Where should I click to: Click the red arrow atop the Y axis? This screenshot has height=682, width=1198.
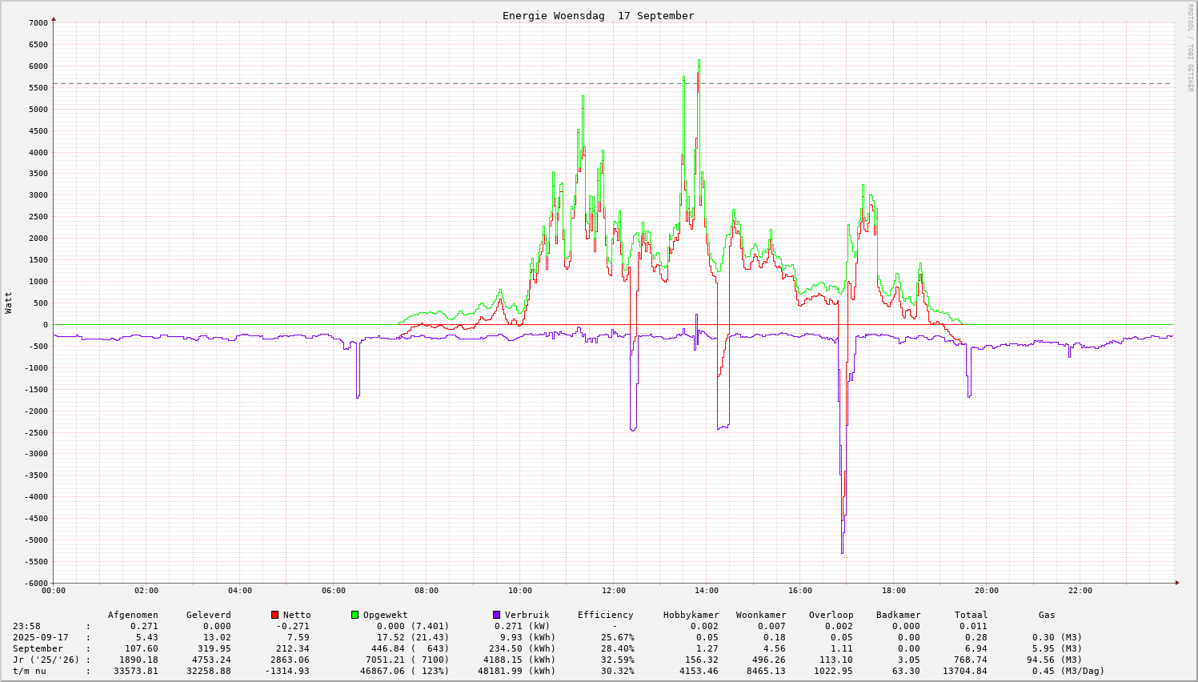[x=54, y=18]
